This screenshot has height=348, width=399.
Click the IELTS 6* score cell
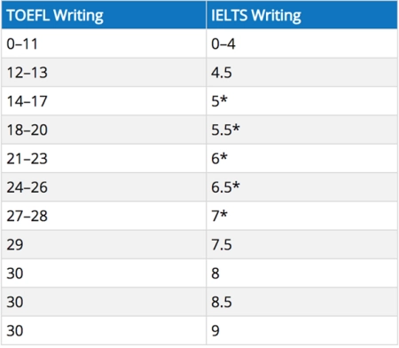point(301,158)
